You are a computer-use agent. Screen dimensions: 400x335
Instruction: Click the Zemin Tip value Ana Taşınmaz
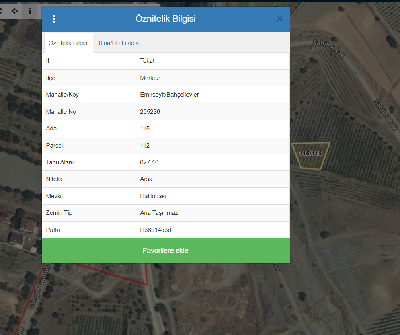159,213
